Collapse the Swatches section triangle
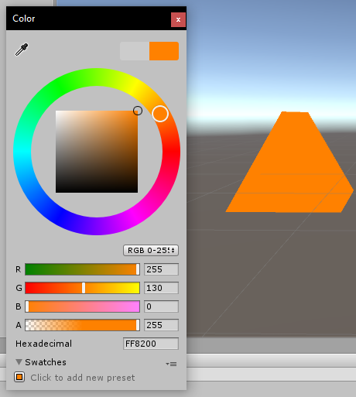356x397 pixels. tap(19, 362)
